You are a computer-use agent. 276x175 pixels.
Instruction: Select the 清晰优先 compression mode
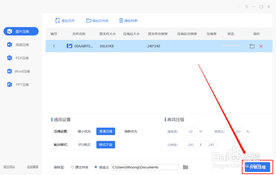(x=131, y=131)
